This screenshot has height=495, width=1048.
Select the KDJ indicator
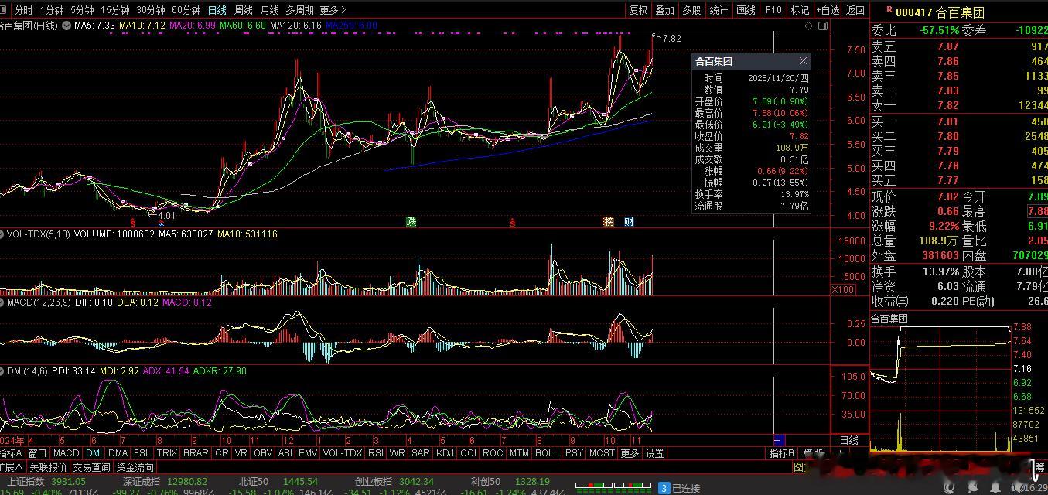(x=445, y=453)
